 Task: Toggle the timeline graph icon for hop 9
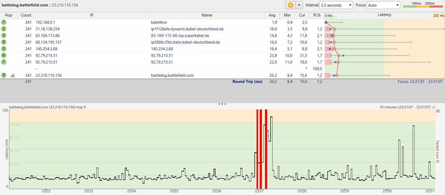pyautogui.click(x=12, y=75)
